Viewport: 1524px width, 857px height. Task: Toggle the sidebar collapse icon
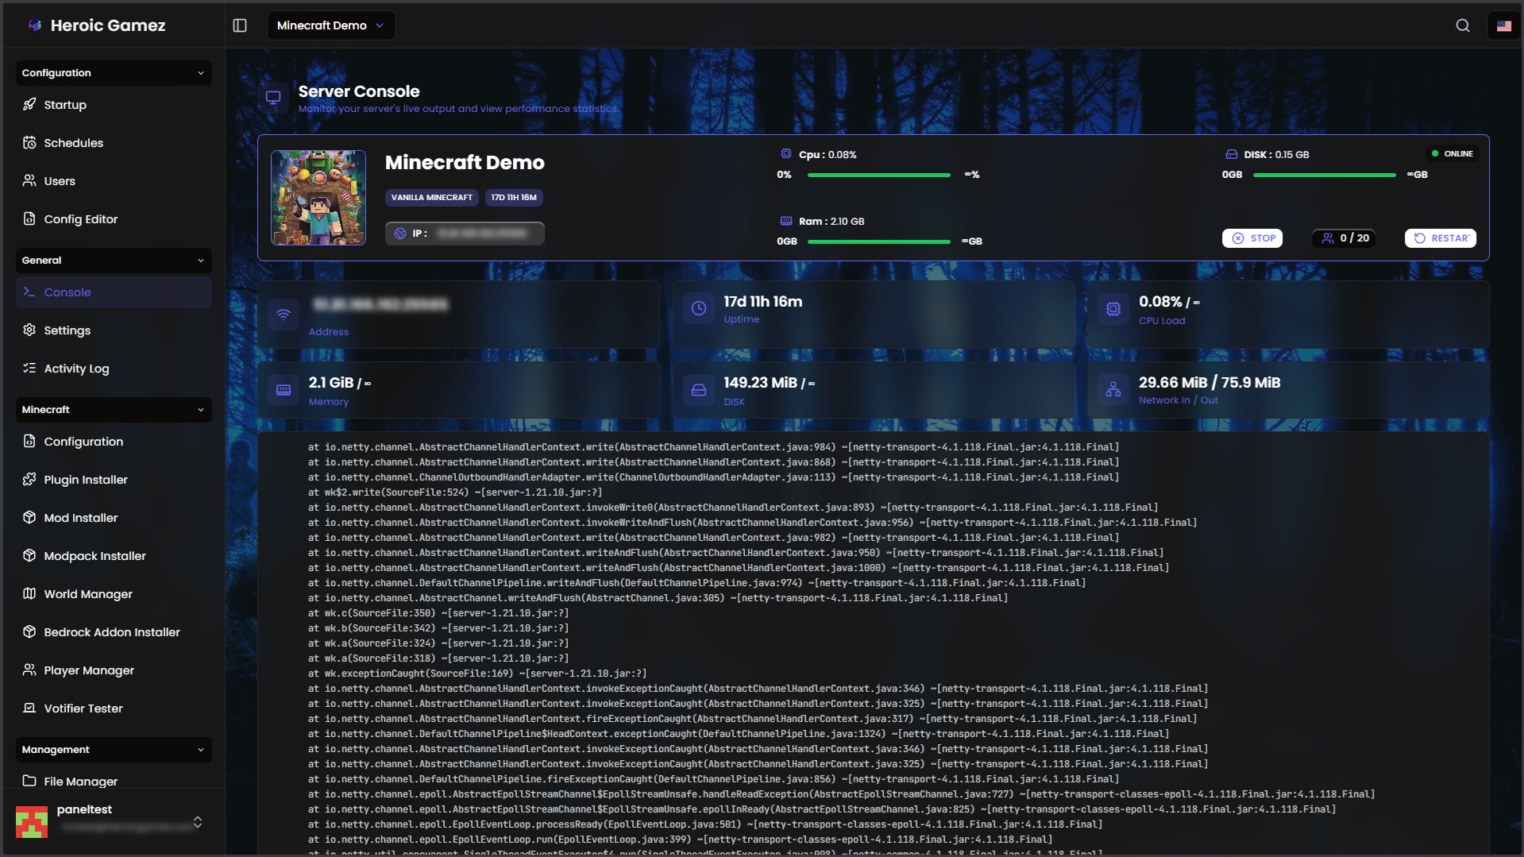point(240,25)
